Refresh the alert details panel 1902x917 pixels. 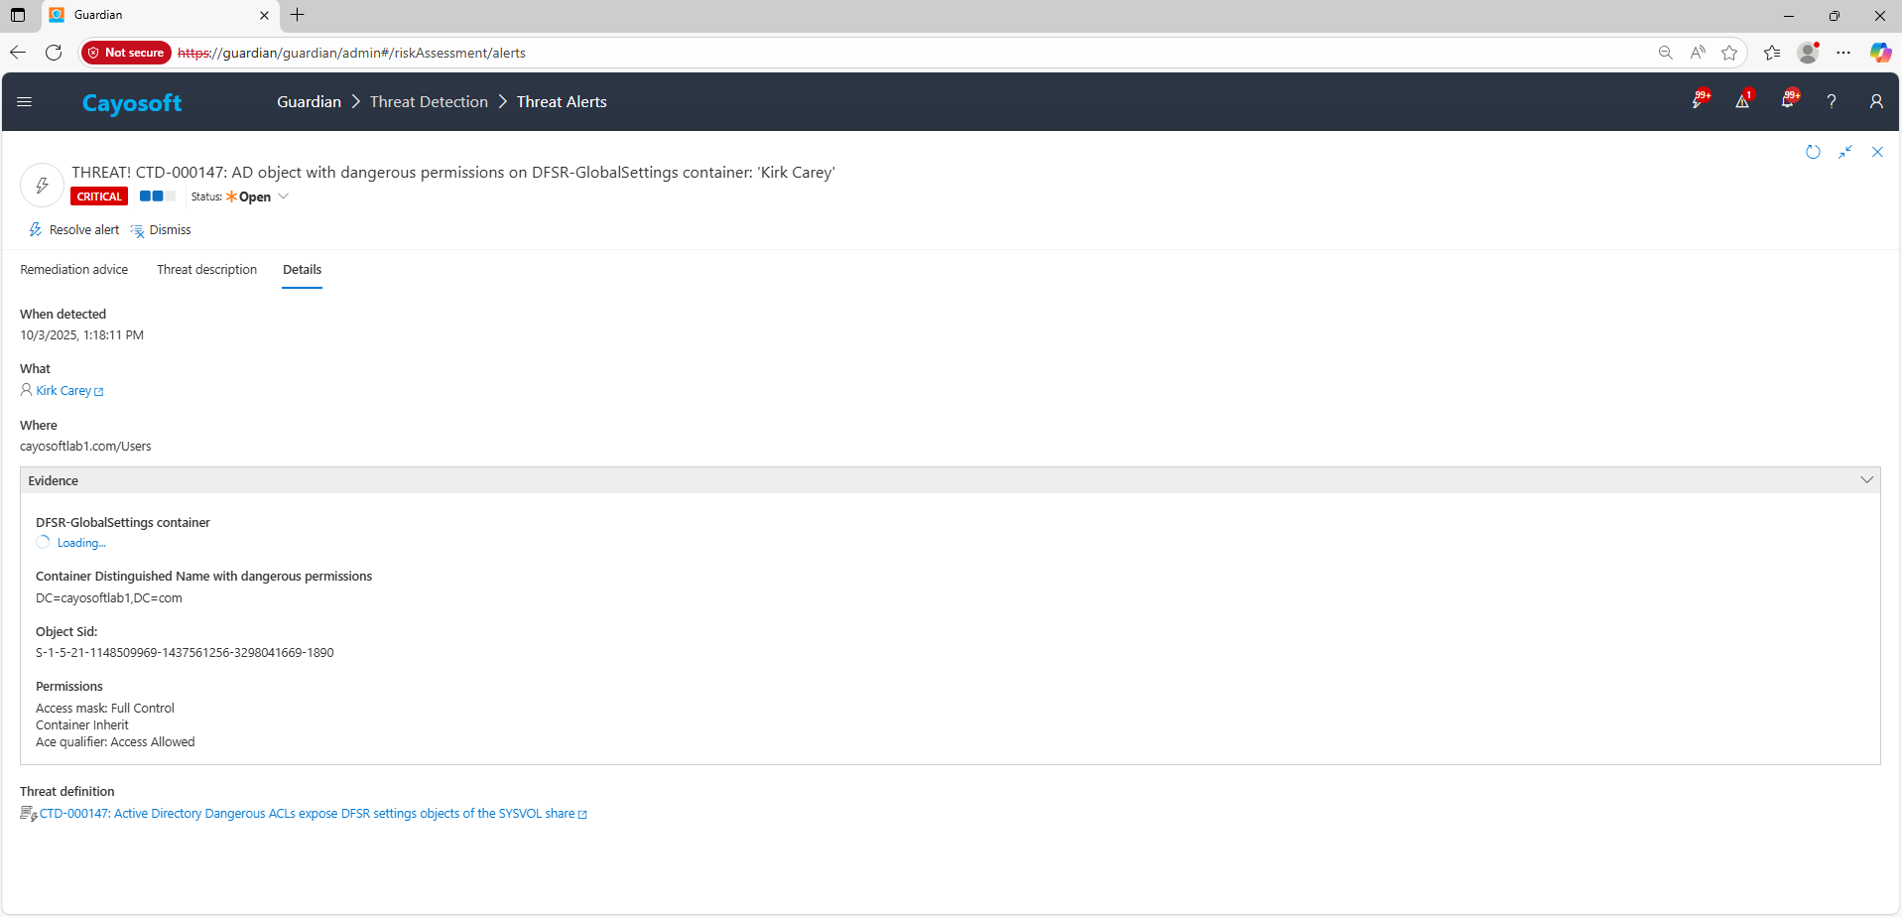[x=1813, y=152]
